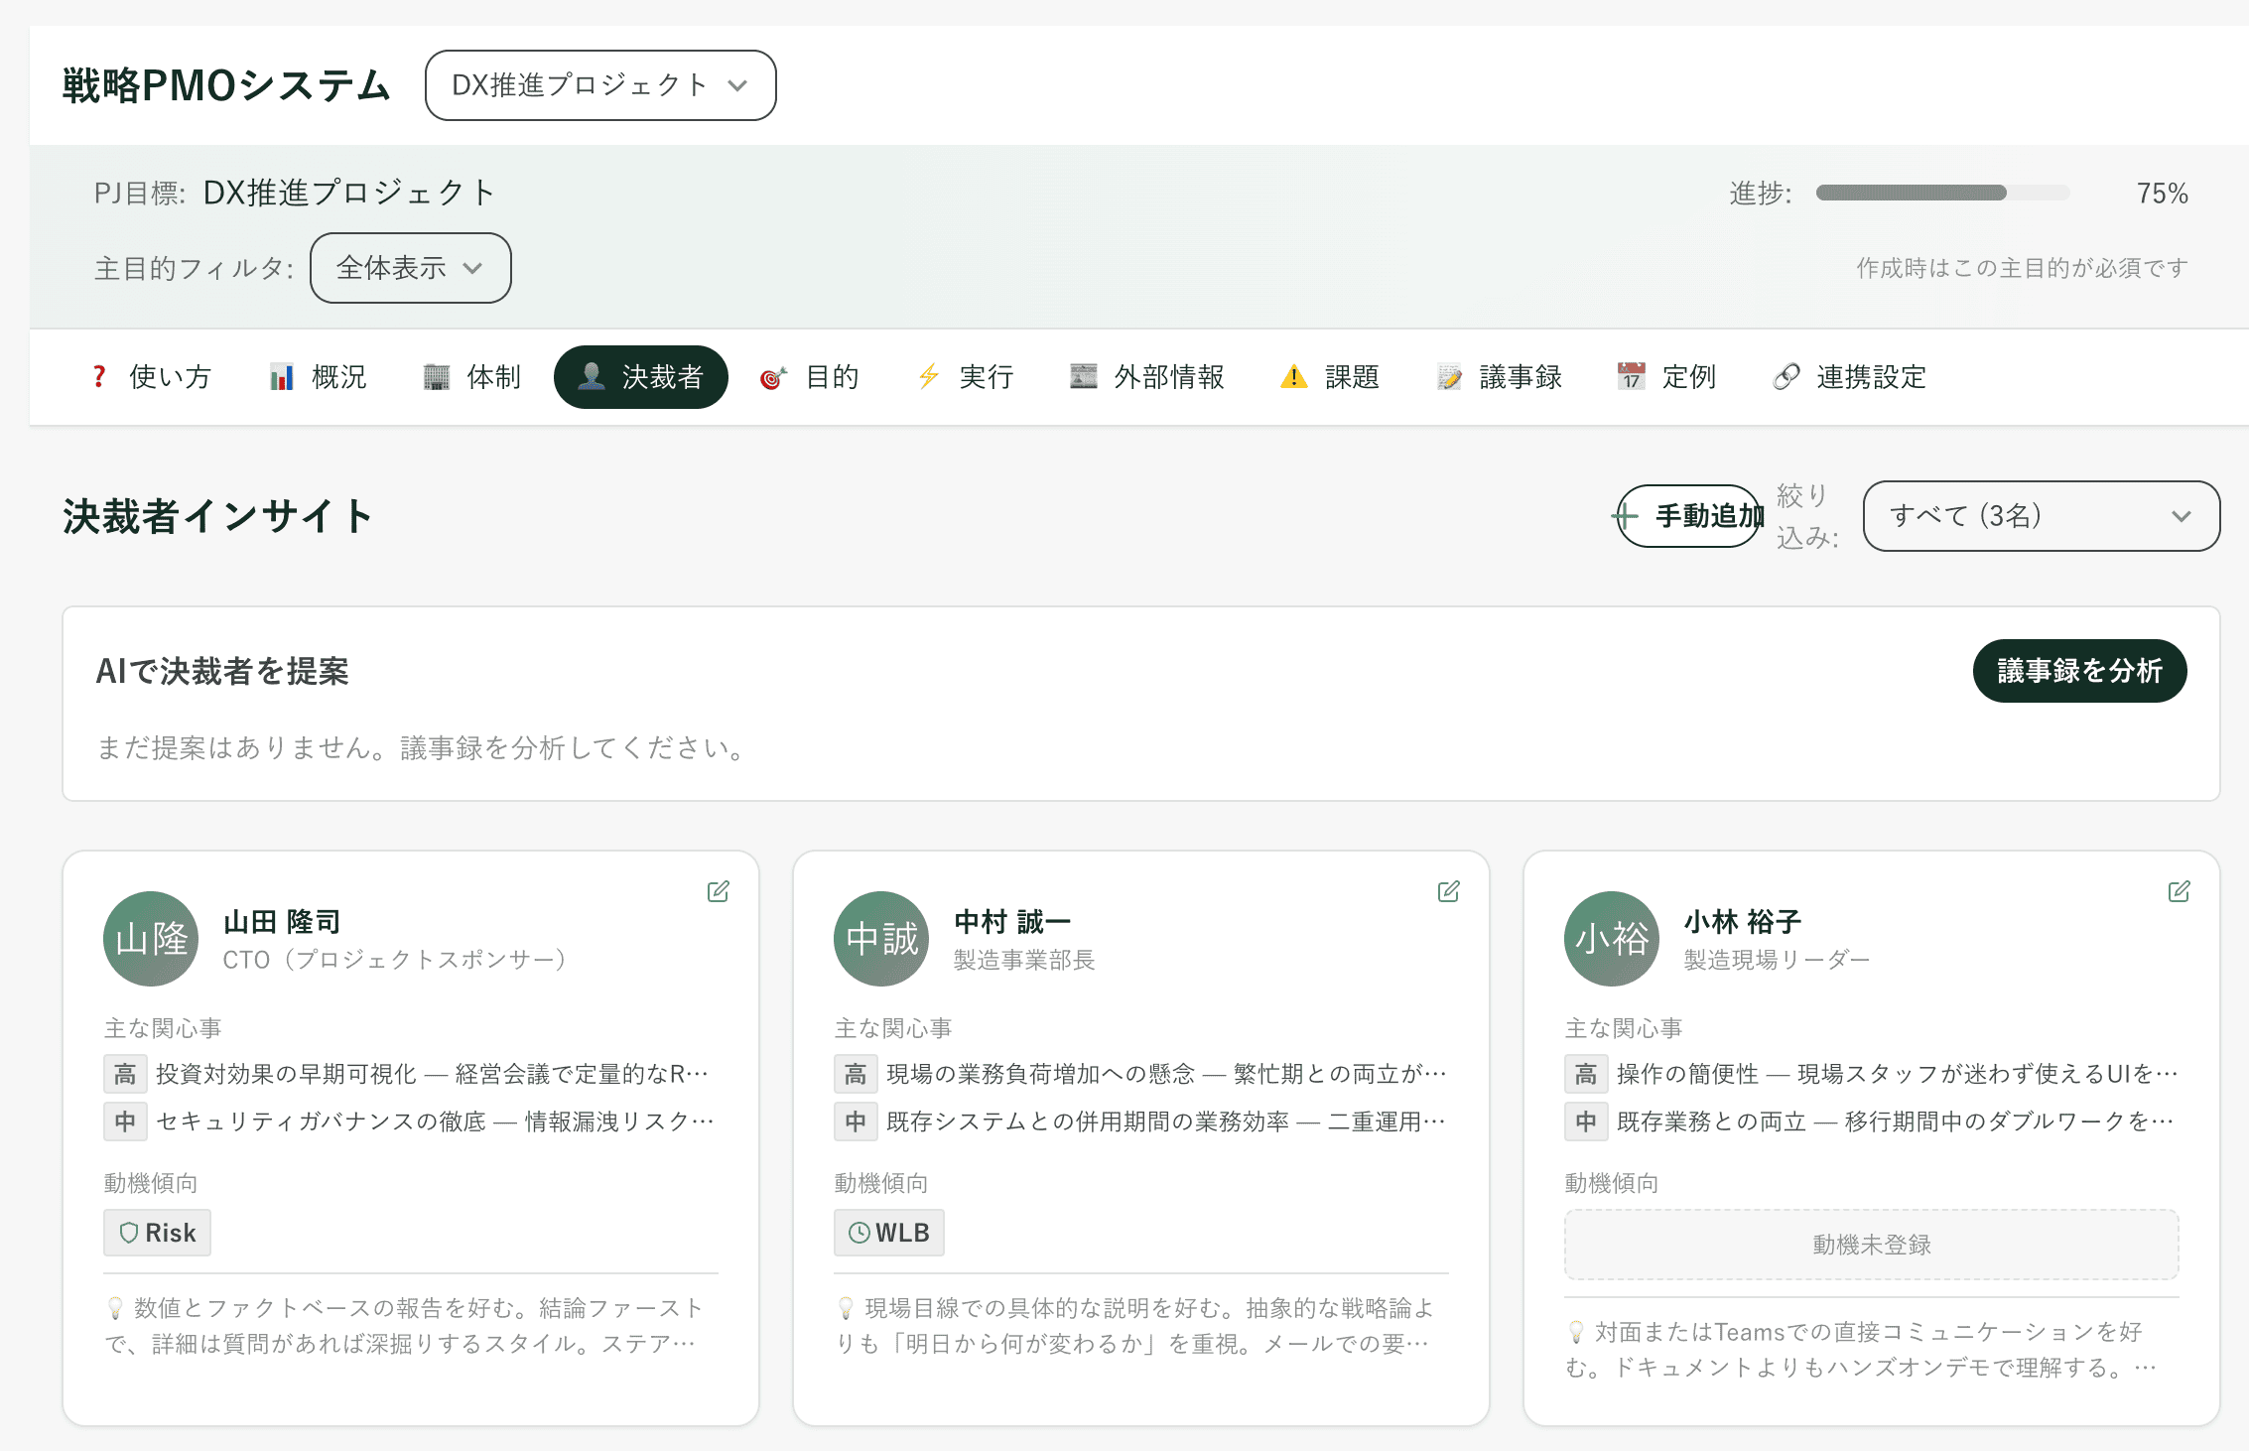Edit the 中村 誠一 card
The height and width of the screenshot is (1451, 2249).
pos(1448,890)
